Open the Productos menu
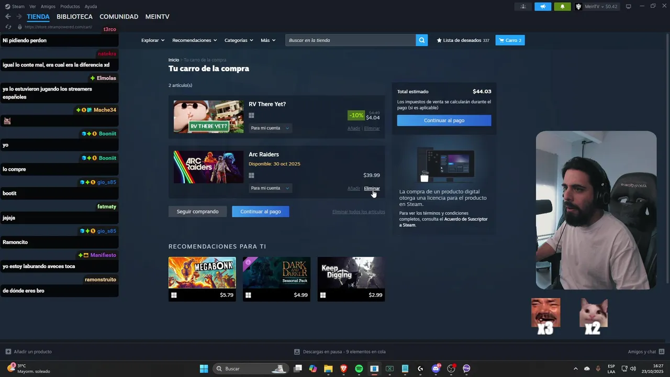The width and height of the screenshot is (670, 377). 70,6
